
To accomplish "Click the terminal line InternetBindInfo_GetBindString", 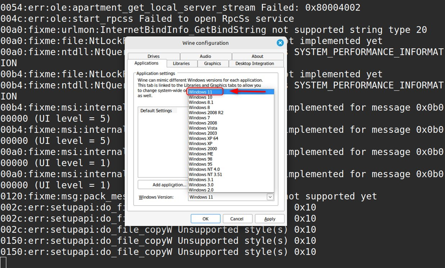I will pyautogui.click(x=213, y=30).
